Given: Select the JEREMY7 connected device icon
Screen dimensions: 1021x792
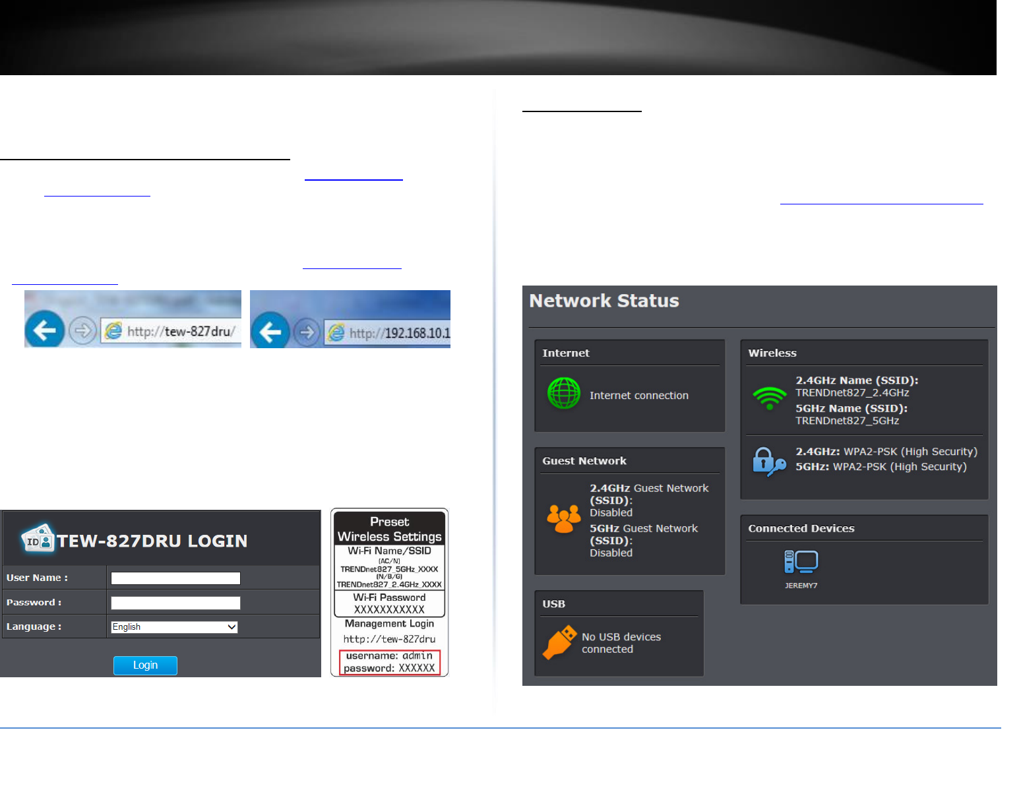Looking at the screenshot, I should tap(801, 563).
